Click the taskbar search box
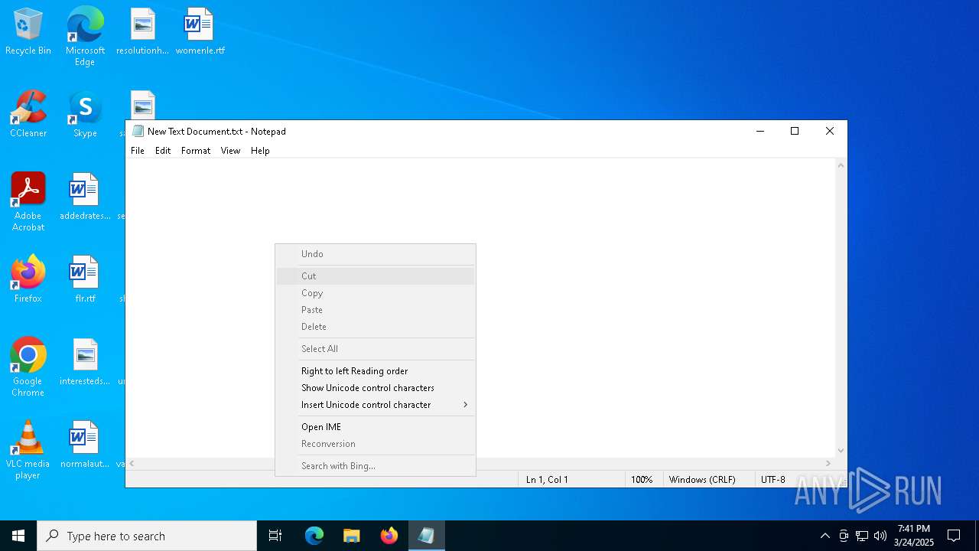The image size is (979, 551). [147, 536]
